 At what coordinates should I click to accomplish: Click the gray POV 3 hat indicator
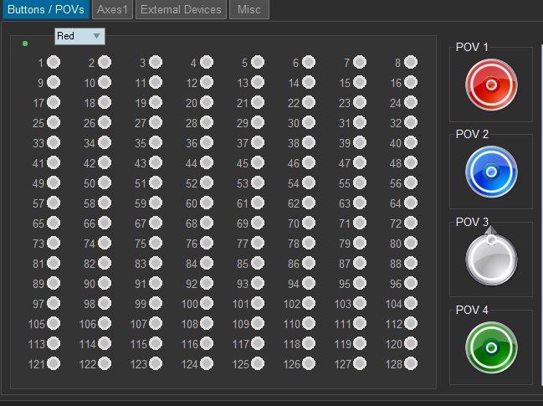(491, 260)
